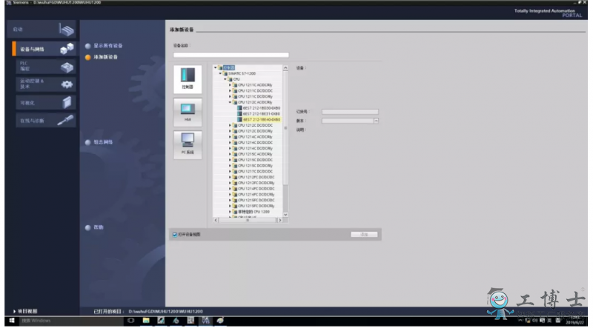Open the 可视化 portal tab
Viewport: 593px width, 328px height.
click(x=46, y=102)
